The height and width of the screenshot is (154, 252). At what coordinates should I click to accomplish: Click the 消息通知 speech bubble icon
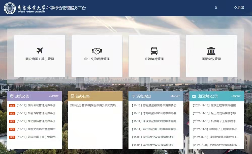point(133,96)
